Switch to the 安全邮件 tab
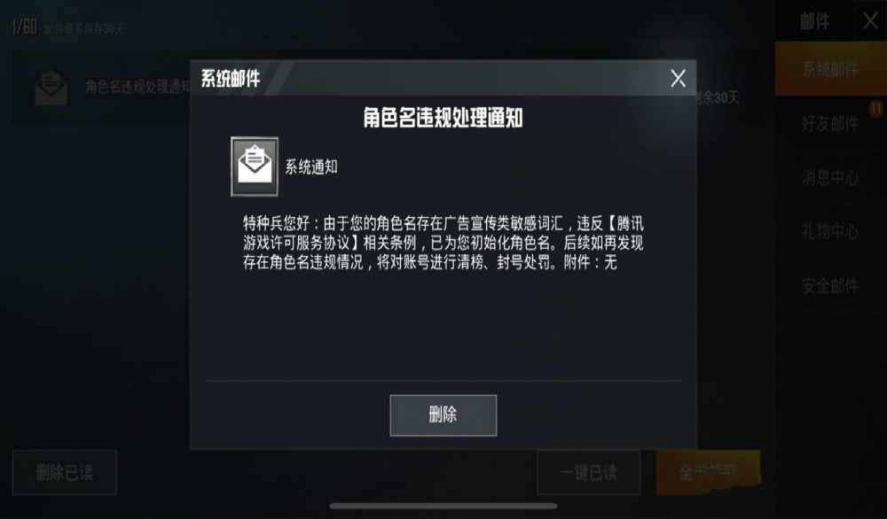887x519 pixels. [x=830, y=285]
